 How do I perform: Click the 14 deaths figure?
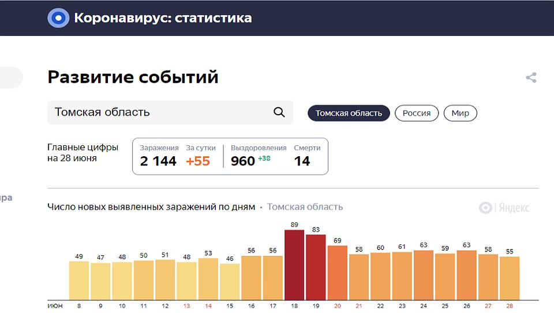[x=302, y=161]
